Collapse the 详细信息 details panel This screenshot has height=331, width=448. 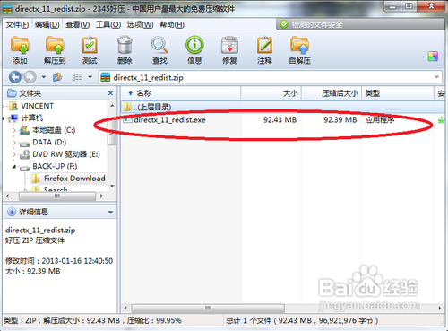(110, 213)
